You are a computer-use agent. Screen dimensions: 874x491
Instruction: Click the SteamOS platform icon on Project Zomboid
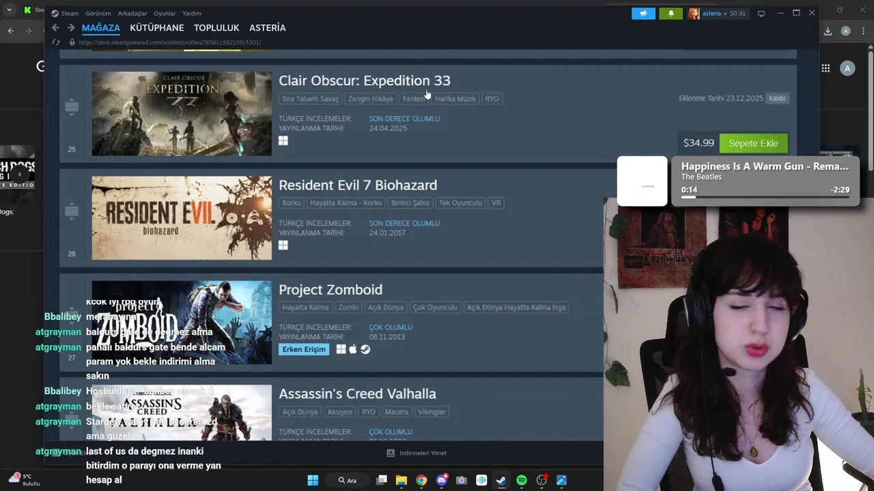point(365,349)
